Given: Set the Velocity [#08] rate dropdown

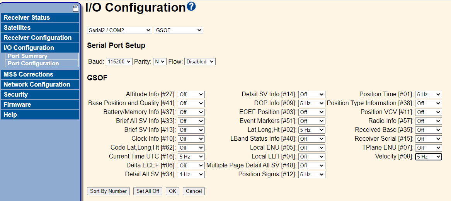Looking at the screenshot, I should point(428,157).
